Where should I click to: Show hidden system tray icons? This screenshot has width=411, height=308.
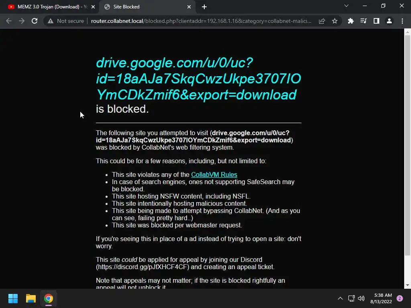[340, 298]
